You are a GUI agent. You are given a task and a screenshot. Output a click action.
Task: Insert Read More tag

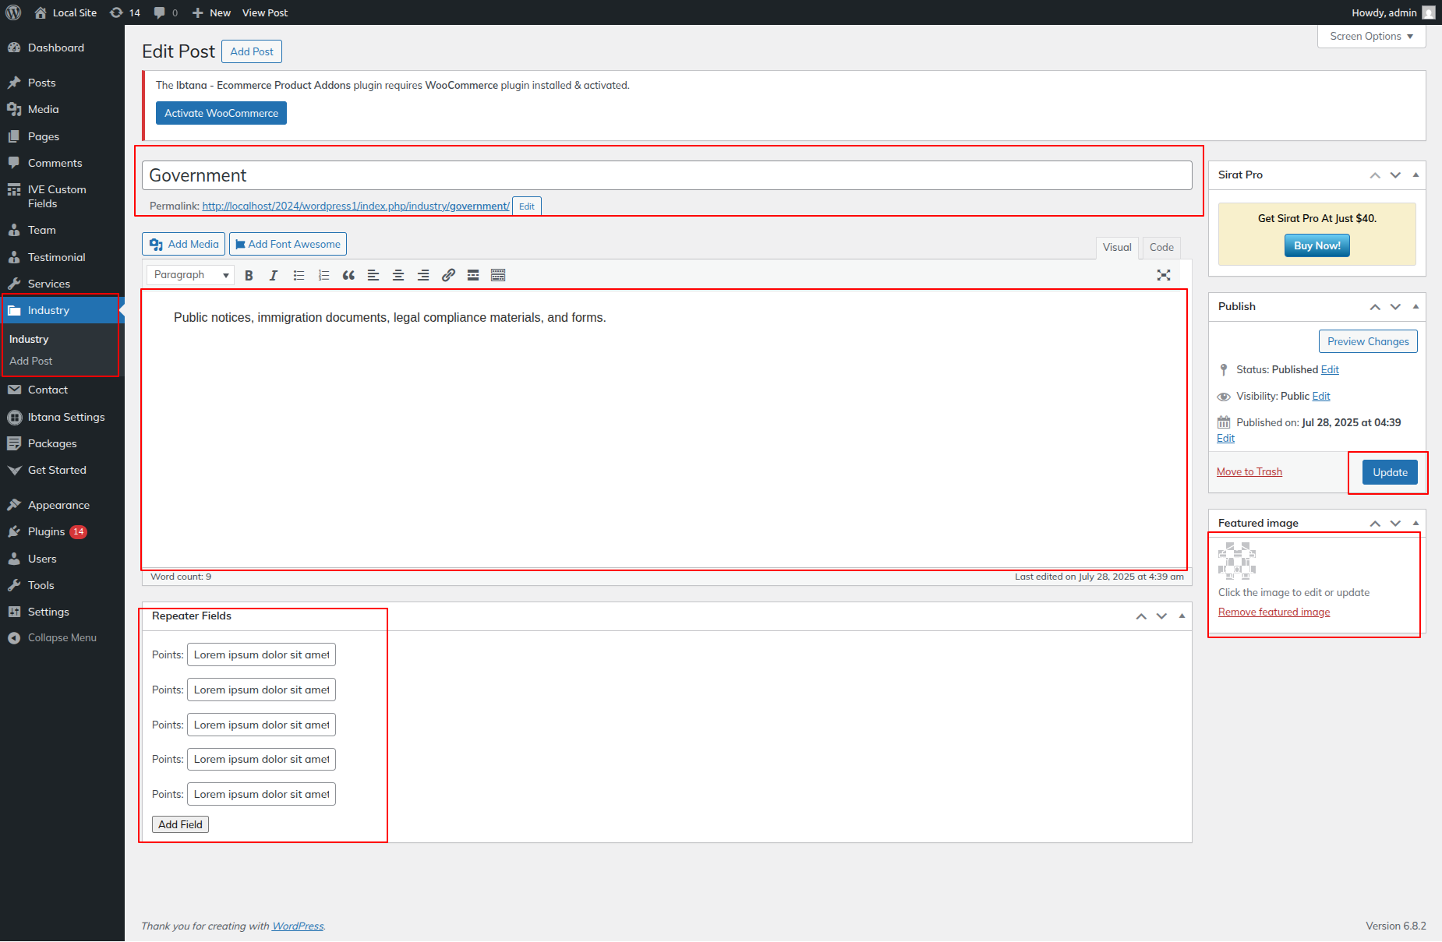(x=473, y=275)
